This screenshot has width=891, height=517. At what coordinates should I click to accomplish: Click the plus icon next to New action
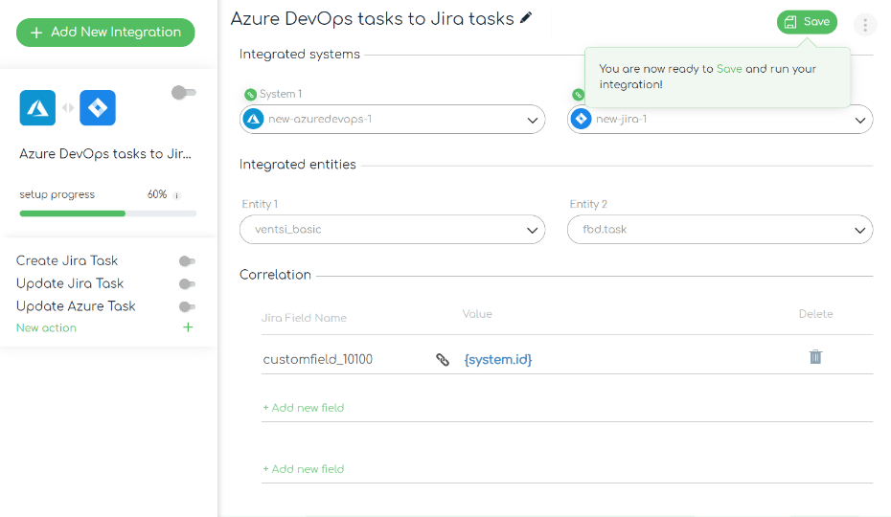tap(188, 327)
